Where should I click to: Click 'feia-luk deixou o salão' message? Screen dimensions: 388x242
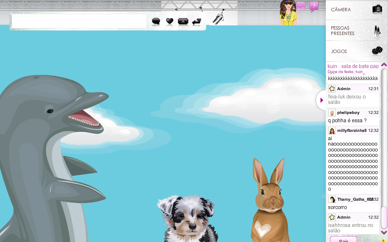click(347, 99)
